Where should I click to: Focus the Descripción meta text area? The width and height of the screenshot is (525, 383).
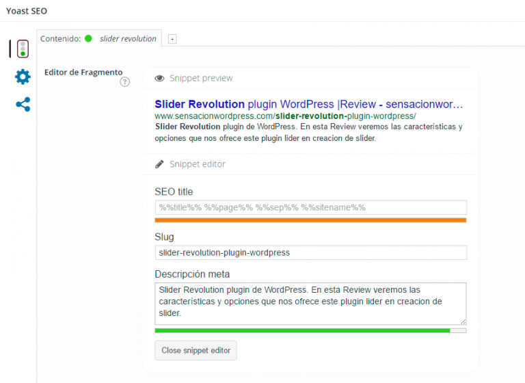pyautogui.click(x=310, y=304)
